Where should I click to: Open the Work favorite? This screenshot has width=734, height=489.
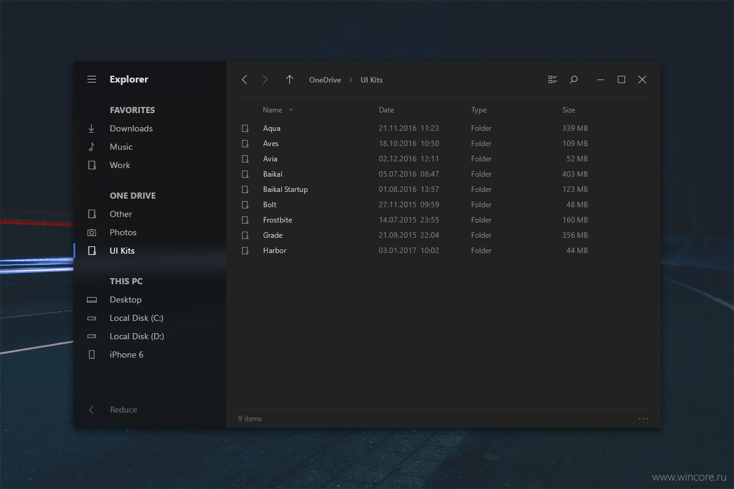(120, 165)
